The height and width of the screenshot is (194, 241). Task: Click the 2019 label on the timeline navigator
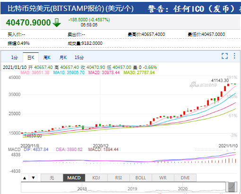pyautogui.click(x=132, y=189)
